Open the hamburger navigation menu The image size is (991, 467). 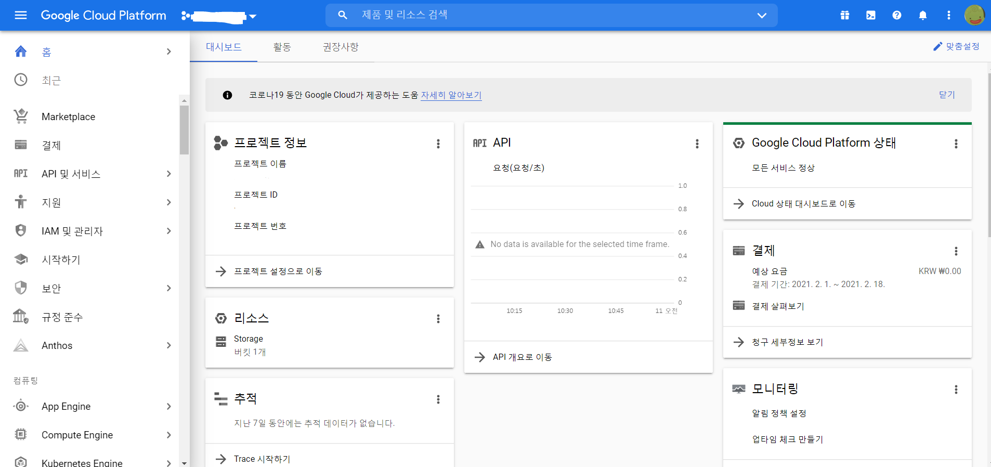(x=21, y=15)
